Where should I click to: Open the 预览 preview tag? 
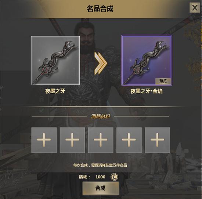[x=163, y=81]
